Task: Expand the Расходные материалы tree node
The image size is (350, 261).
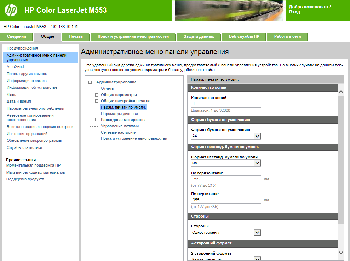Action: [x=97, y=120]
